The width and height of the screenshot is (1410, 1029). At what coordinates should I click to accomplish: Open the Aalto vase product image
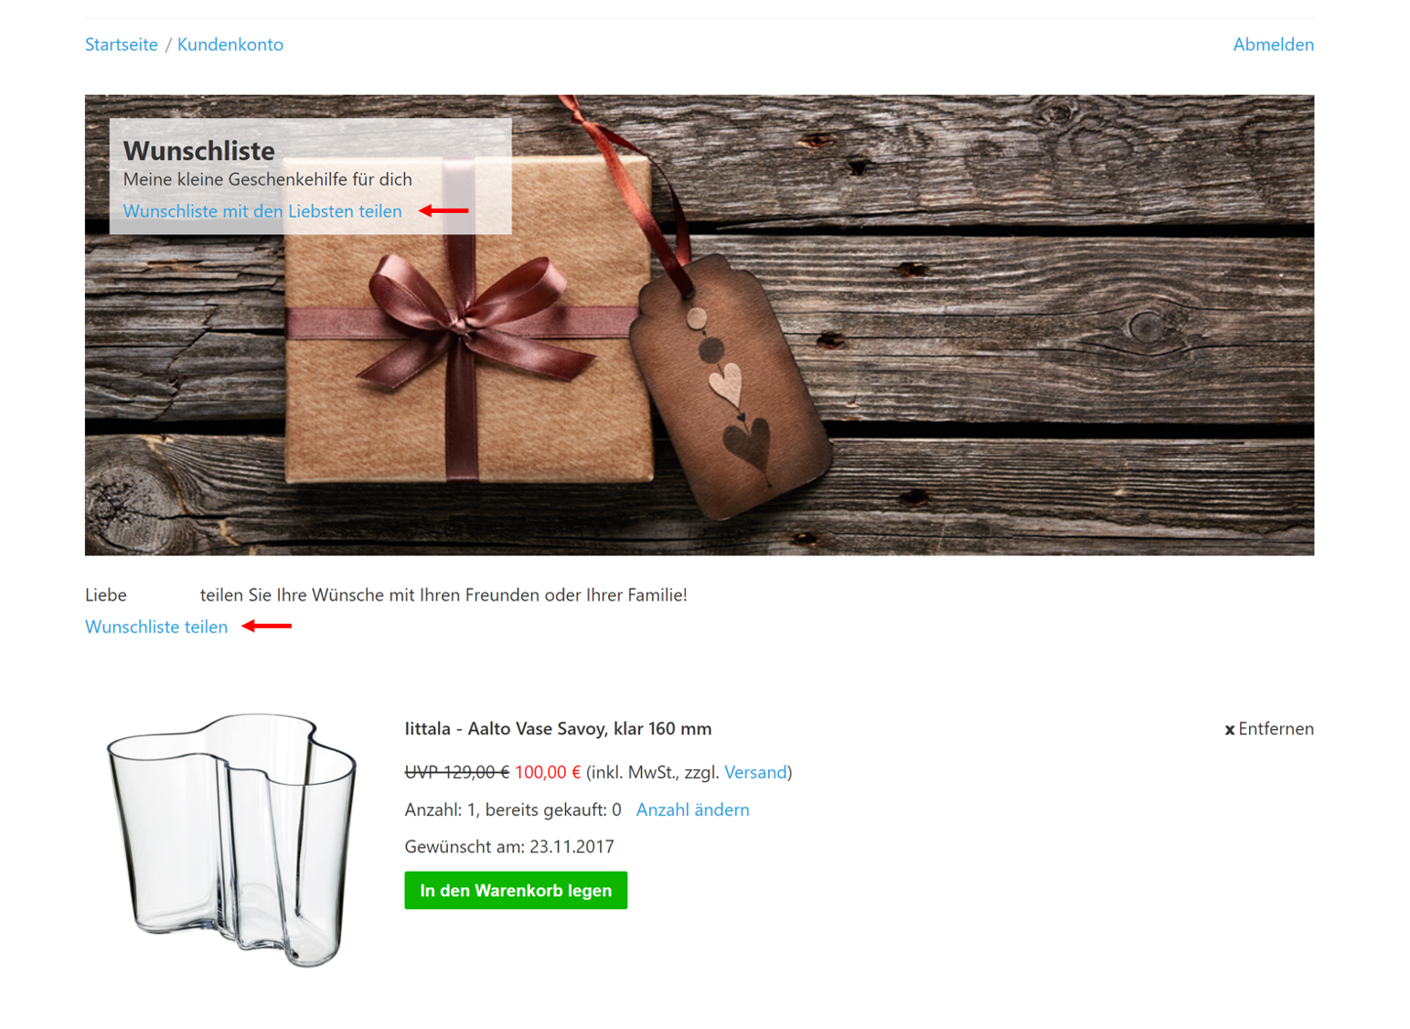coord(232,839)
